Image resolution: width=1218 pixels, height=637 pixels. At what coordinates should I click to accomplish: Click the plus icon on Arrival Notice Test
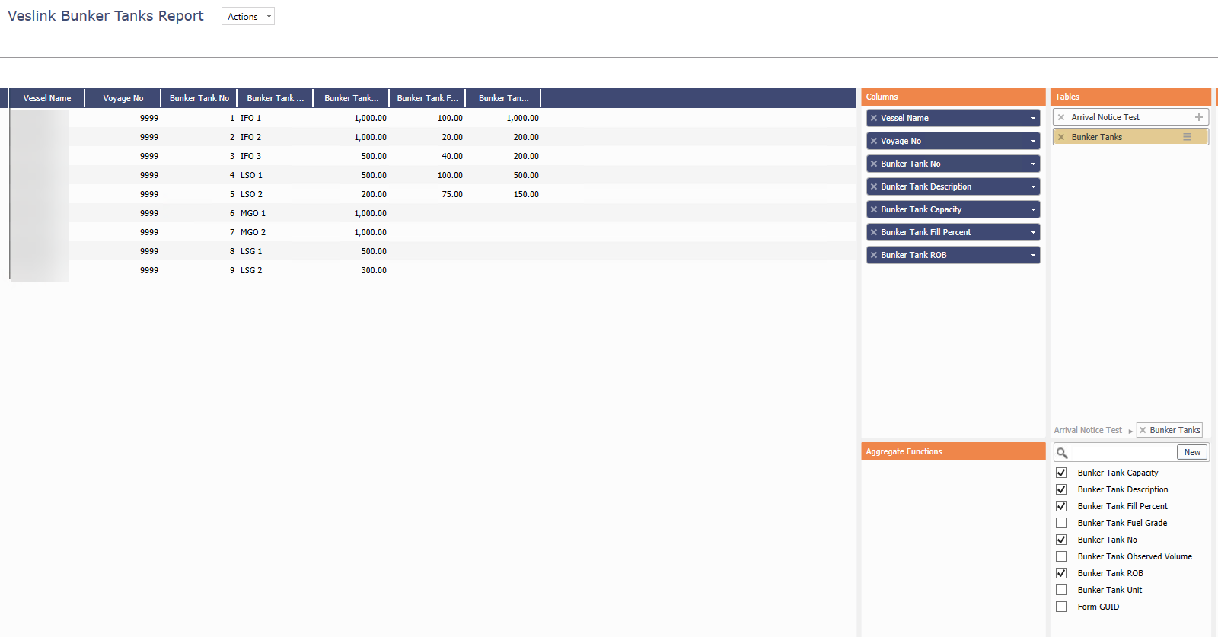point(1198,117)
